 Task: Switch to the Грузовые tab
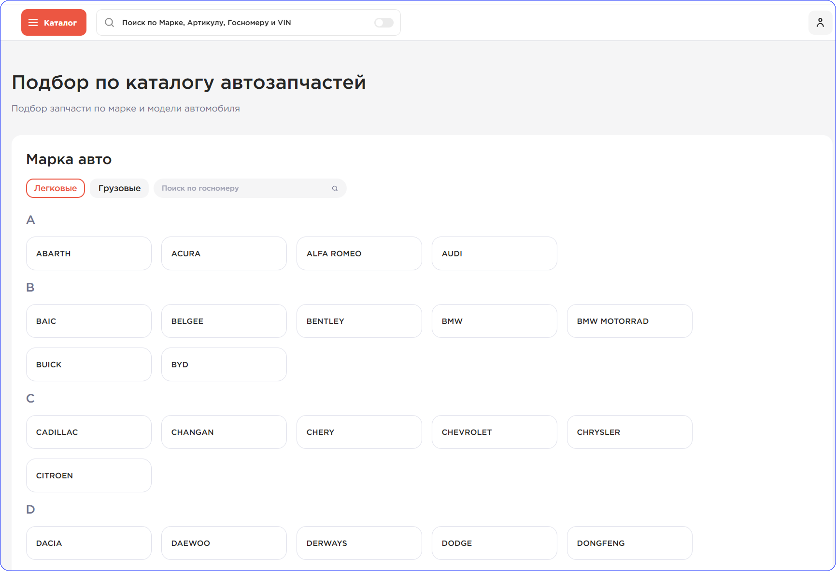pyautogui.click(x=119, y=188)
